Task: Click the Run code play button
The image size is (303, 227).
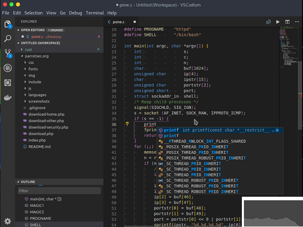Action: pyautogui.click(x=278, y=22)
